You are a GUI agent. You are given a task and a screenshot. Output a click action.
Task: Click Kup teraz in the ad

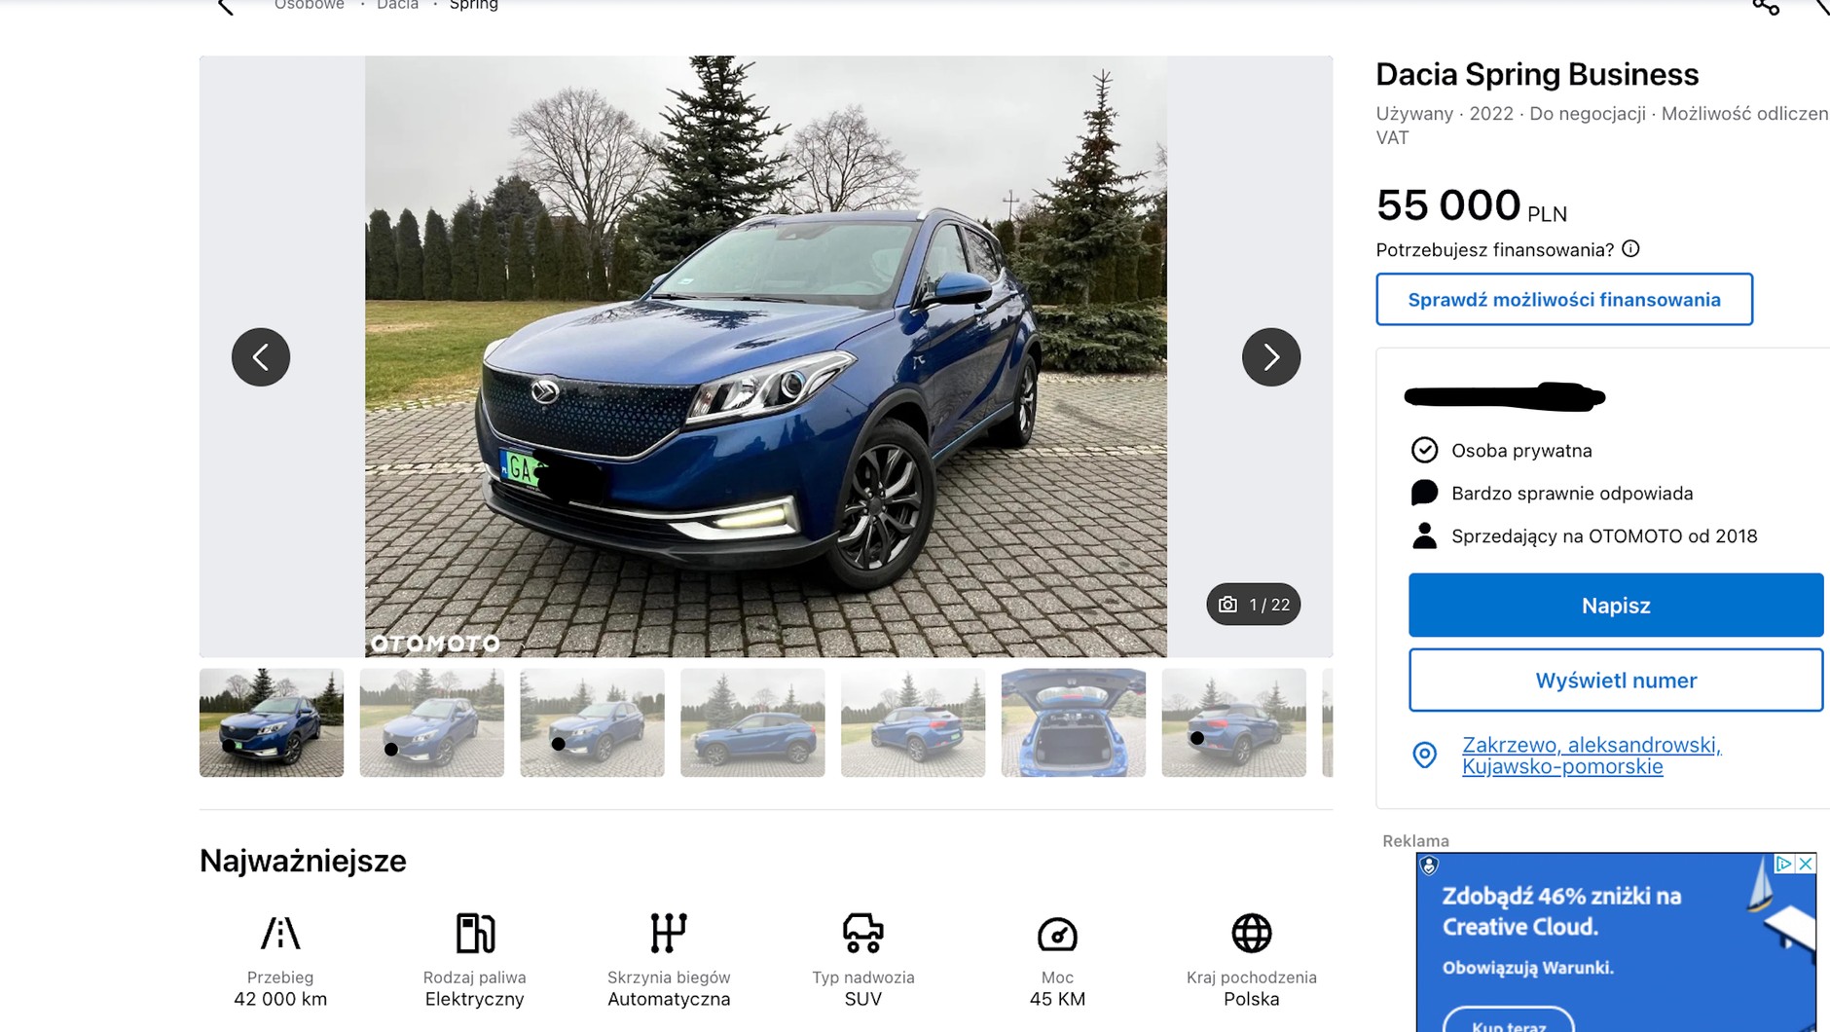[x=1509, y=1022]
